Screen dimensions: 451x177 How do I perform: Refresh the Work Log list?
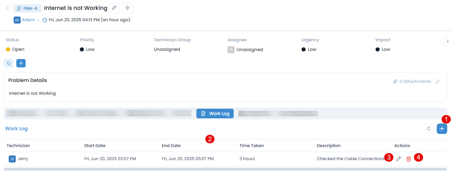[429, 129]
